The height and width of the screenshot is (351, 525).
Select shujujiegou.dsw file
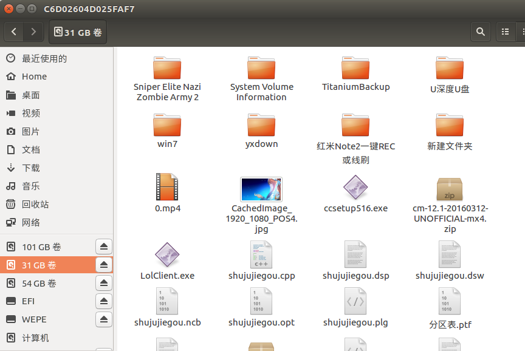click(450, 261)
